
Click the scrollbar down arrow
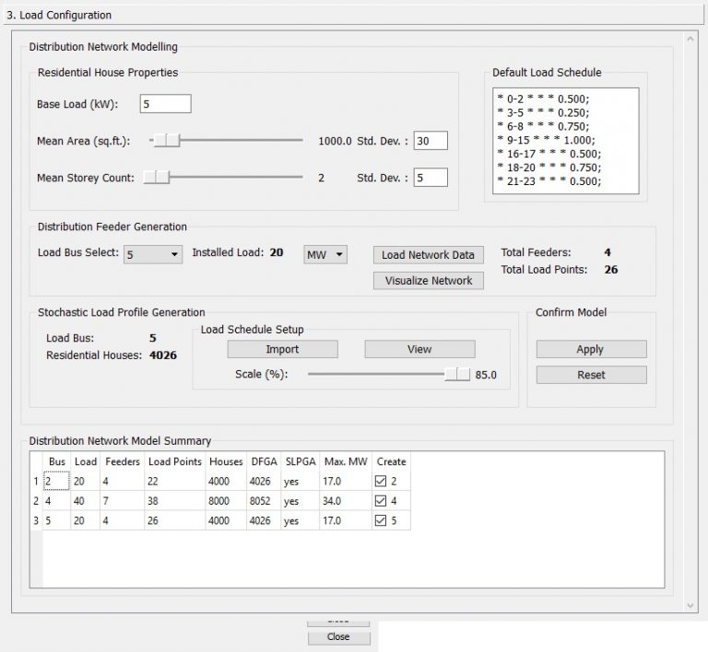point(690,606)
